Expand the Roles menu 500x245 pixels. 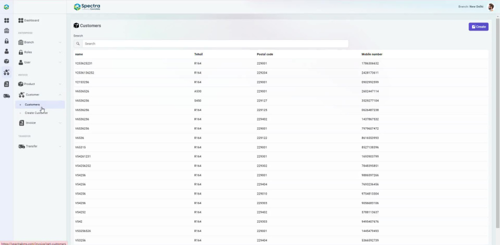pos(40,52)
